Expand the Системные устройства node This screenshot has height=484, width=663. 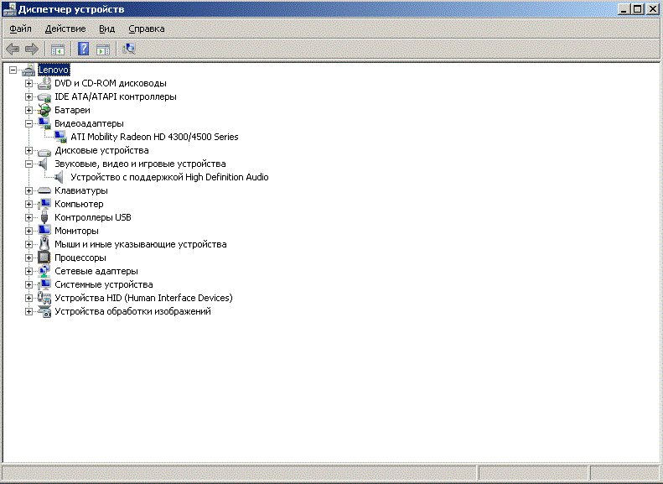pyautogui.click(x=28, y=284)
